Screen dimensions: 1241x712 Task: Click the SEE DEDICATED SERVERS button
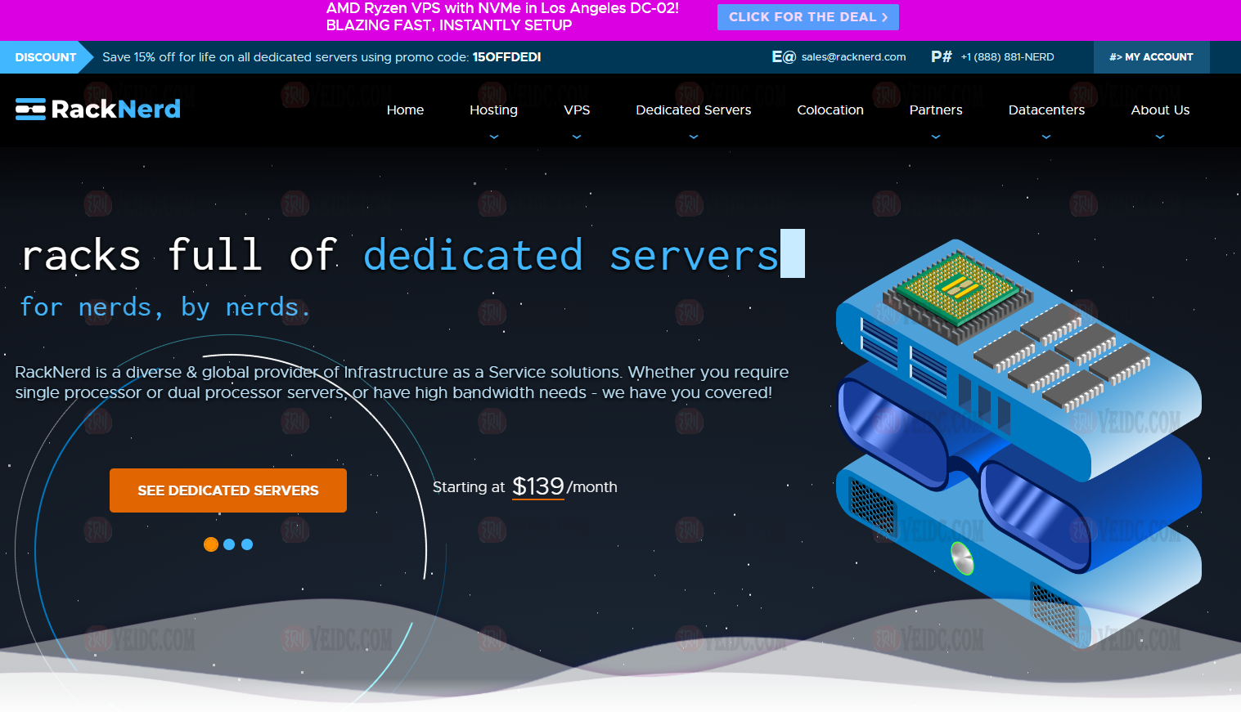pos(228,490)
